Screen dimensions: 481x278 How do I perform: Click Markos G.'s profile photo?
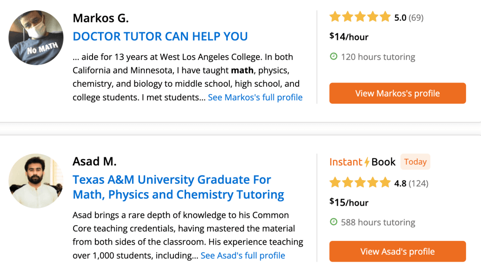click(36, 38)
